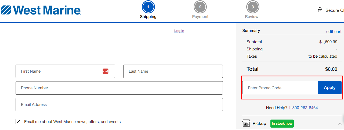Select step 1 Shipping circle
Image resolution: width=344 pixels, height=130 pixels.
coord(148,7)
